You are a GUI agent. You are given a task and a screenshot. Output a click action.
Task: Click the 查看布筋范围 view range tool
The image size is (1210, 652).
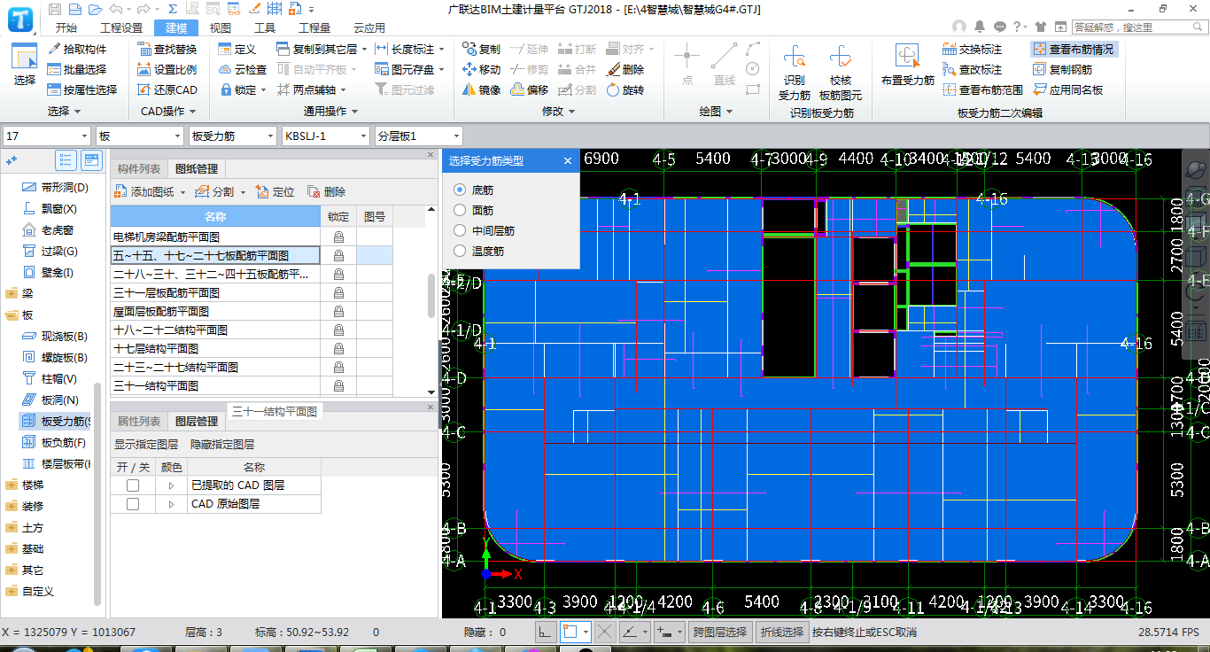[983, 89]
